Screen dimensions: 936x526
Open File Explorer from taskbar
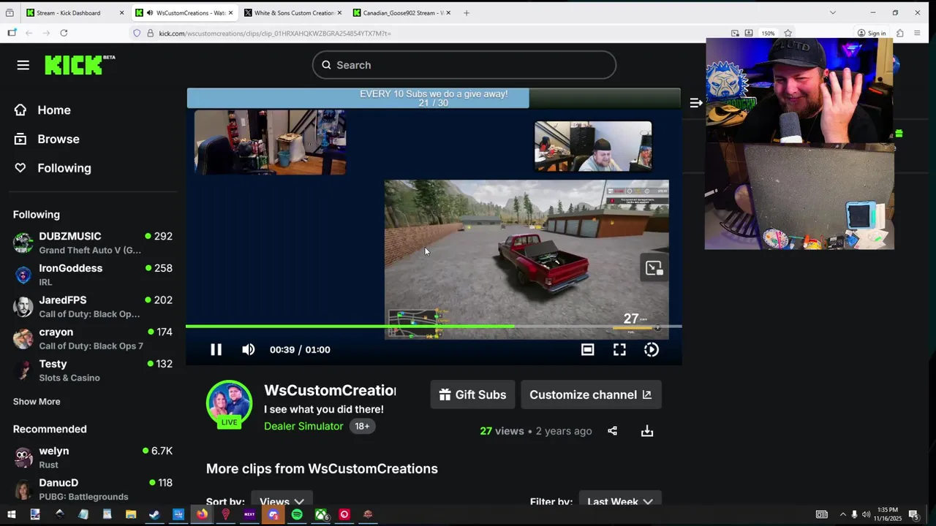pyautogui.click(x=131, y=514)
